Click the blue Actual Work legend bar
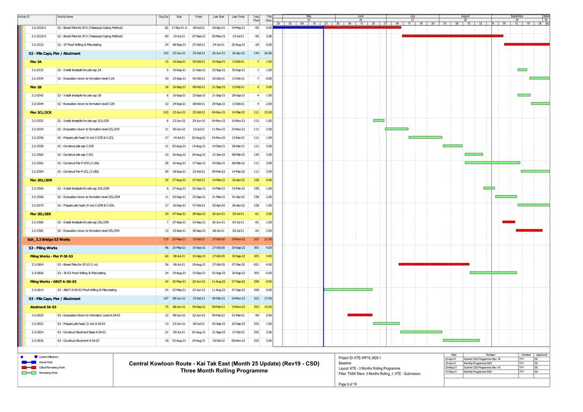The width and height of the screenshot is (583, 412). [x=28, y=362]
